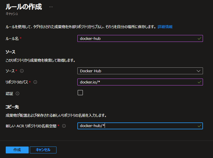Click the コピー先 section heading

tap(12, 107)
